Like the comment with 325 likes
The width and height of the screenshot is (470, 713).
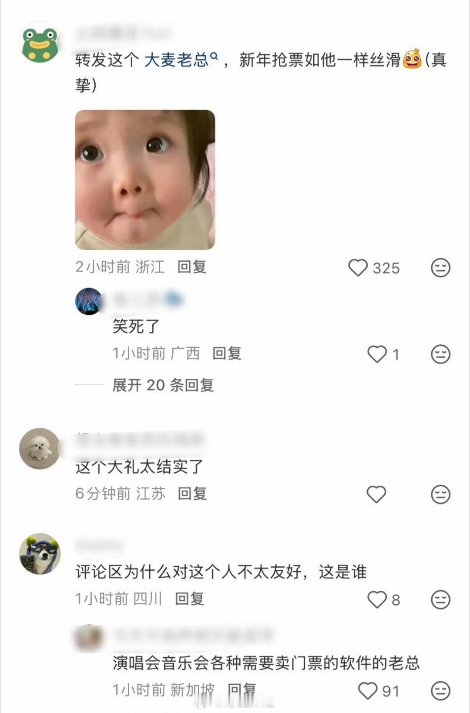point(358,268)
